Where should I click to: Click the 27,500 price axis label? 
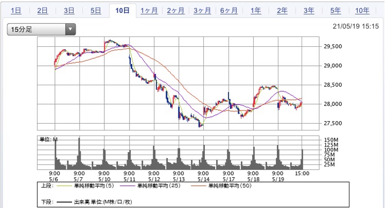pos(333,123)
